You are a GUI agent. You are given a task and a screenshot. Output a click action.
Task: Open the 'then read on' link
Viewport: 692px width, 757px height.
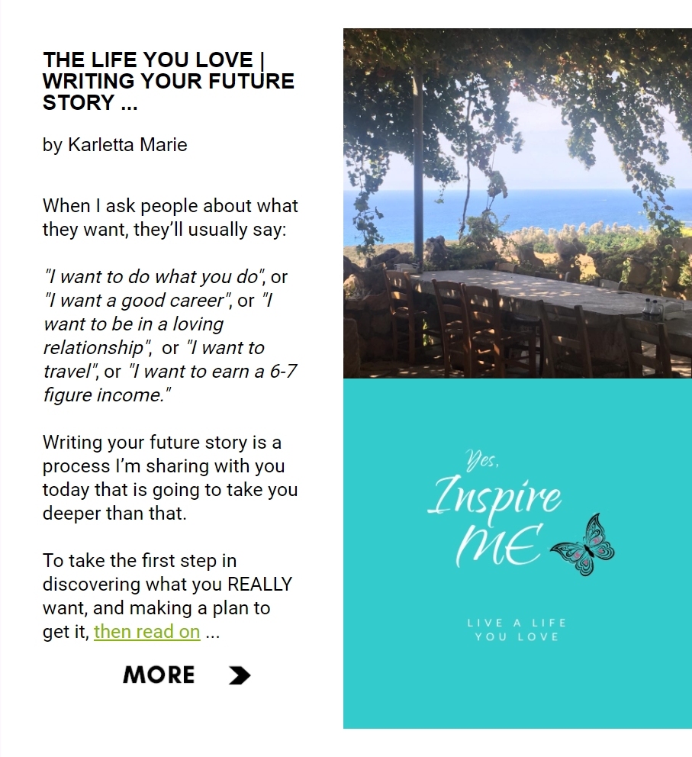tap(146, 632)
